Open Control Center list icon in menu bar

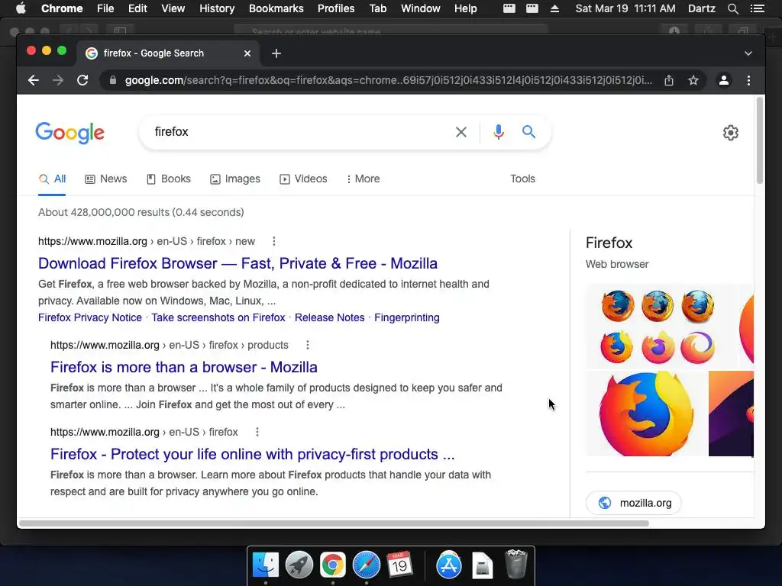pos(757,8)
